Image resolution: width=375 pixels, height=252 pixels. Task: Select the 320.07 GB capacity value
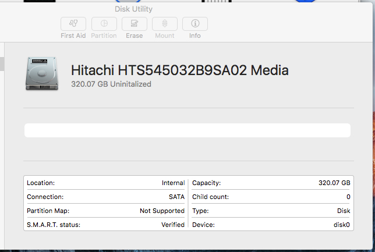pos(334,183)
